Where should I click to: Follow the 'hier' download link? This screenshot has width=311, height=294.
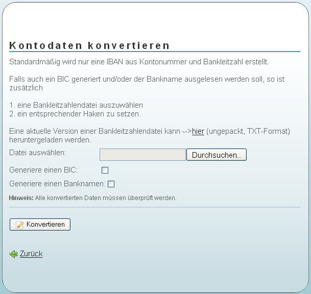coord(198,131)
